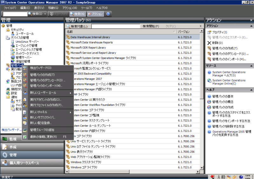Image resolution: width=254 pixels, height=179 pixels.
Task: Collapse the リソース section in Actions pane
Action: [x=251, y=66]
